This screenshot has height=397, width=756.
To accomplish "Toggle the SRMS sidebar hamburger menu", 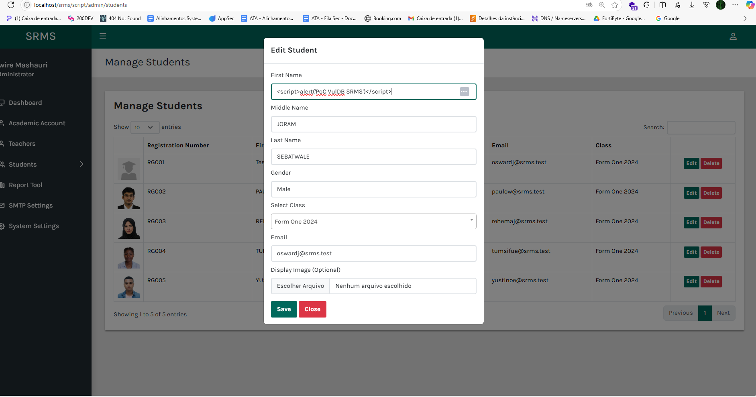I will (103, 36).
